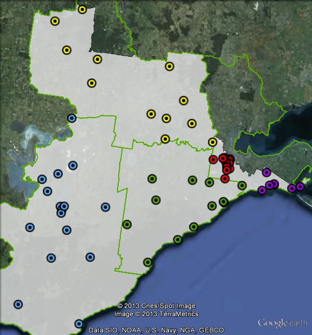This screenshot has width=312, height=335.
Task: Select the isolated easternmost blue marker
Action: 106,207
